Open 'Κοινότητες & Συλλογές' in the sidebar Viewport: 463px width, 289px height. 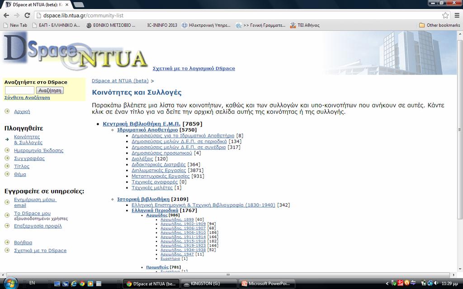(x=28, y=140)
